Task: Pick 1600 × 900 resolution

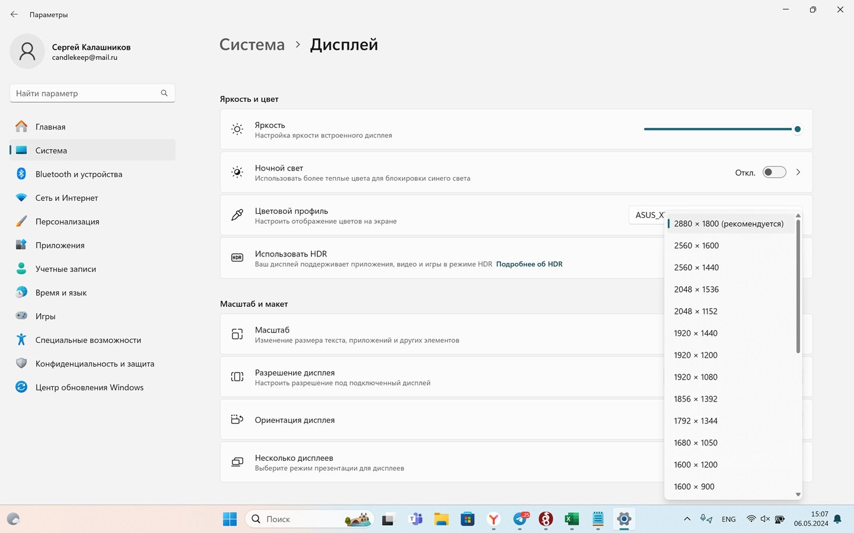Action: pos(731,487)
